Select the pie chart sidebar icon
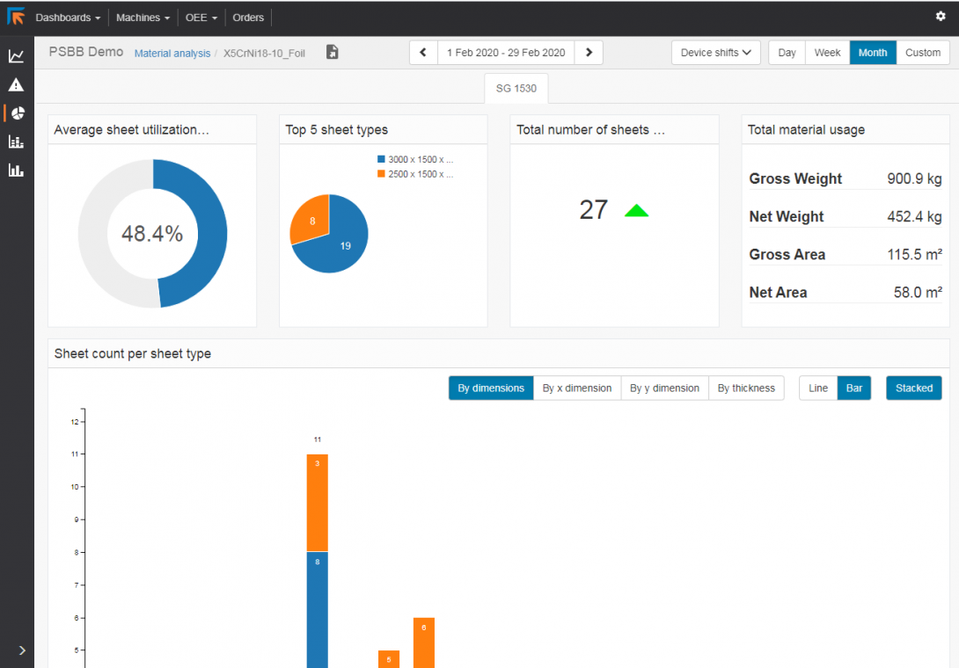The image size is (959, 668). tap(17, 113)
